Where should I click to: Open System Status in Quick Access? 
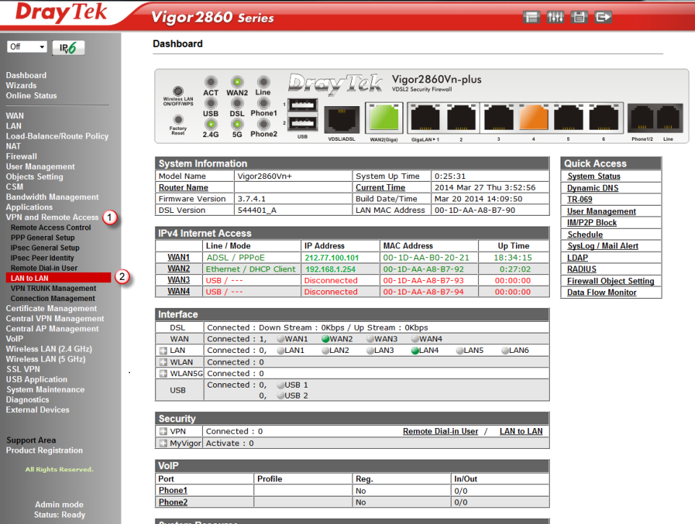click(594, 176)
